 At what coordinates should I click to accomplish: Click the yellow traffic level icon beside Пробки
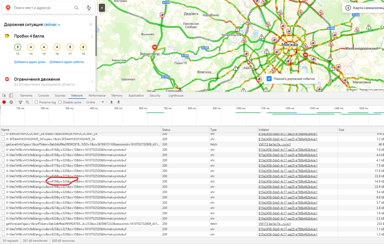tap(7, 36)
